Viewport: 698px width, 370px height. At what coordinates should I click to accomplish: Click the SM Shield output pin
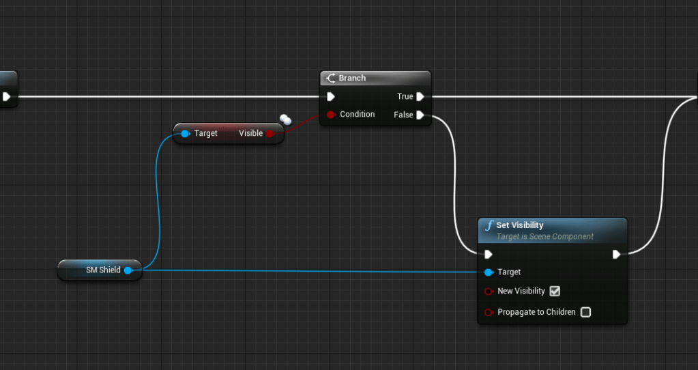tap(128, 270)
